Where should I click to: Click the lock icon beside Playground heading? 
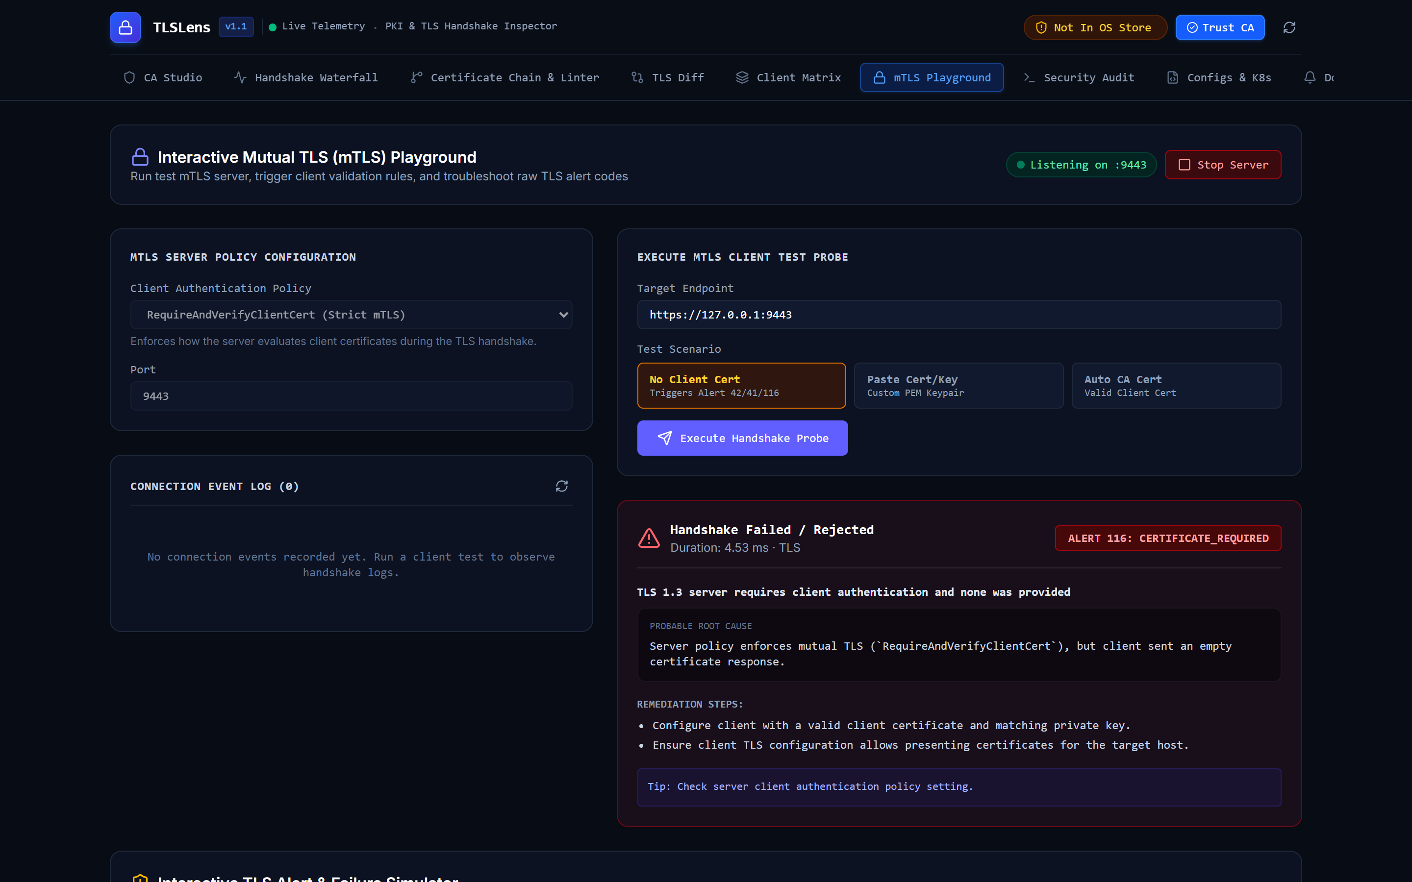point(140,157)
